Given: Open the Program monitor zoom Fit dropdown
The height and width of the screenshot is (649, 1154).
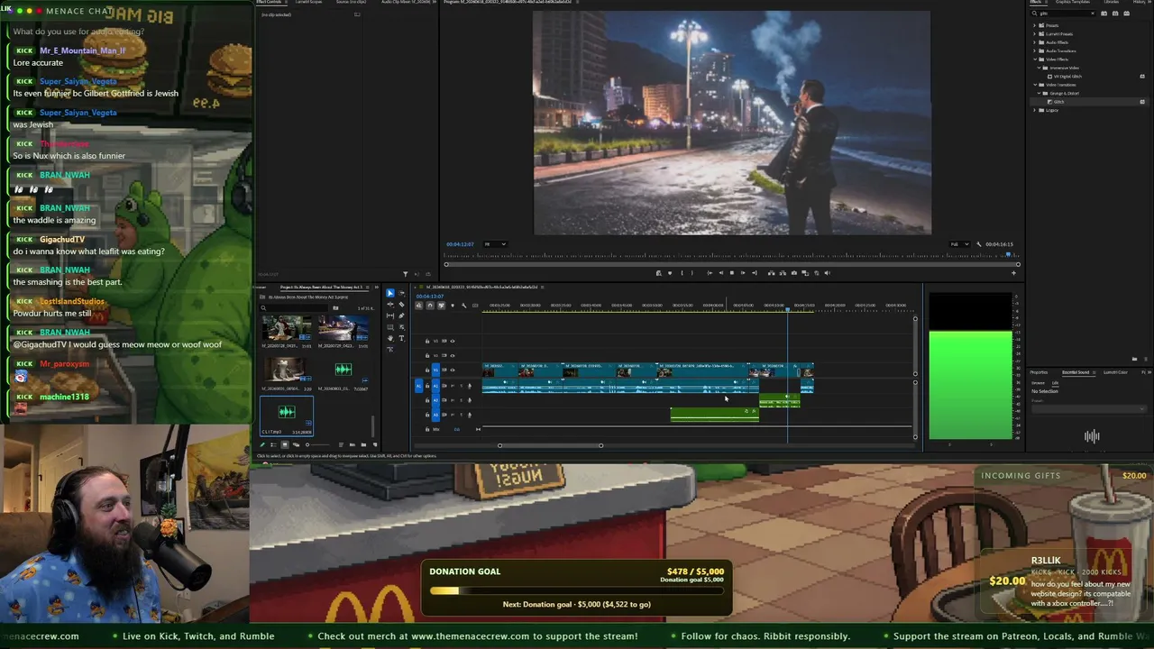Looking at the screenshot, I should (495, 244).
